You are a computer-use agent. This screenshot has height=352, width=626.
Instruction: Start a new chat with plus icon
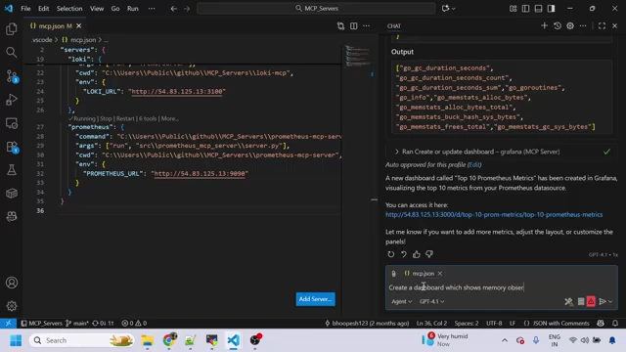point(544,26)
